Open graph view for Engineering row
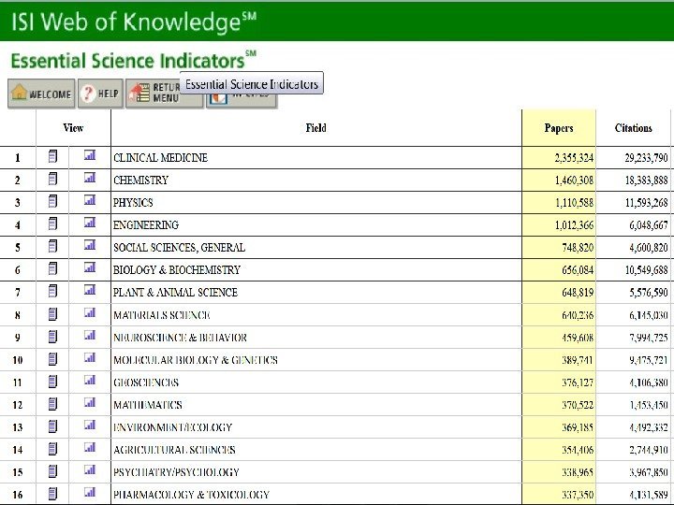The width and height of the screenshot is (674, 505). pos(90,223)
